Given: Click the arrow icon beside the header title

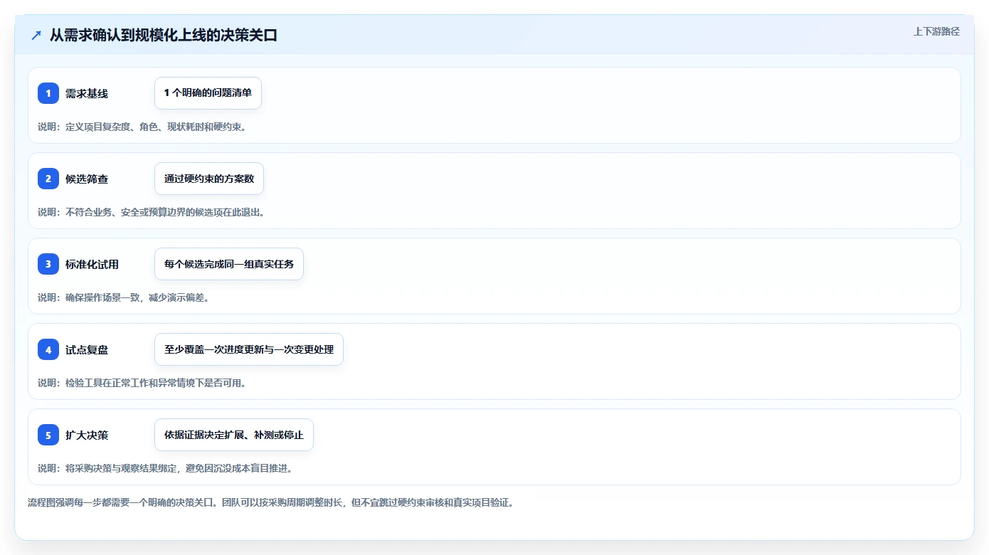Looking at the screenshot, I should [36, 35].
